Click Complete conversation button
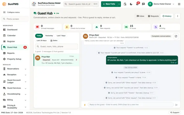Screen dimensions: 184x115 [x=161, y=36]
